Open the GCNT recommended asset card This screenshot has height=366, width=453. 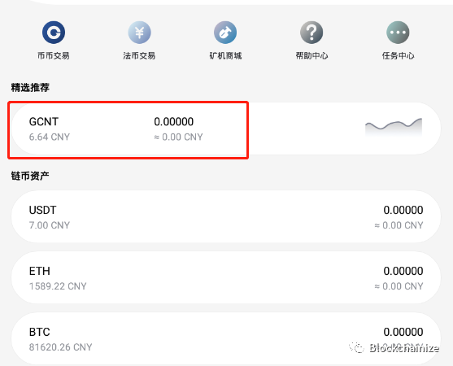(226, 129)
